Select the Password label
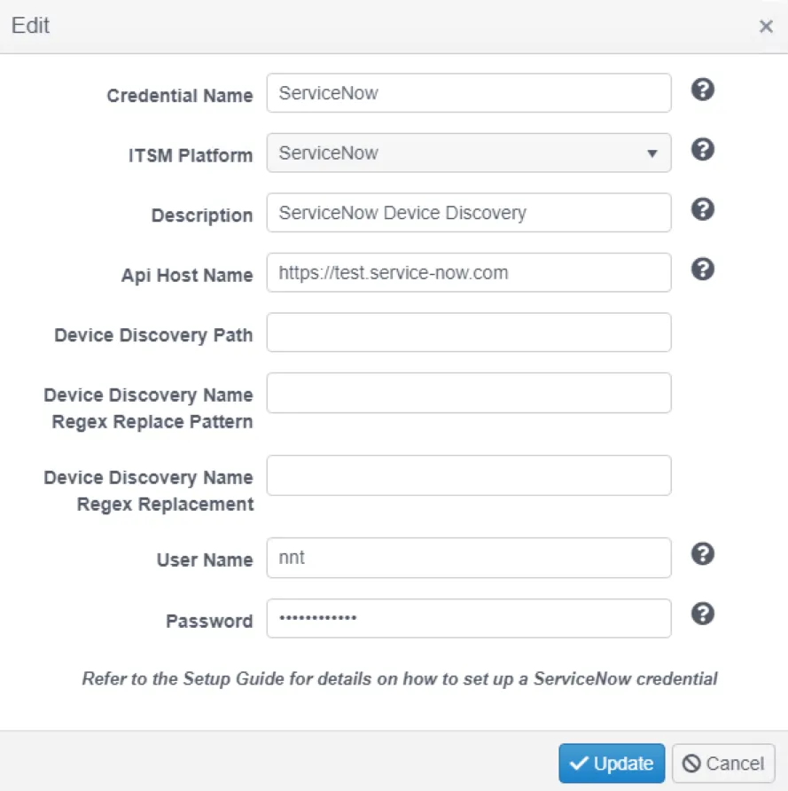The height and width of the screenshot is (791, 788). tap(209, 621)
